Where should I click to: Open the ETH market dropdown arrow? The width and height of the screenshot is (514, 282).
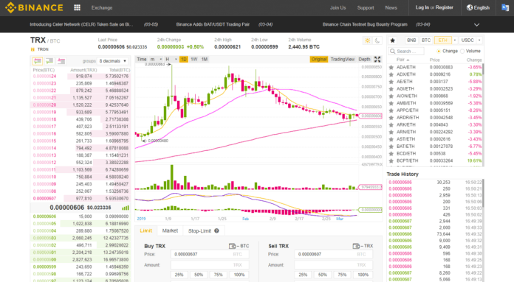[x=455, y=40]
